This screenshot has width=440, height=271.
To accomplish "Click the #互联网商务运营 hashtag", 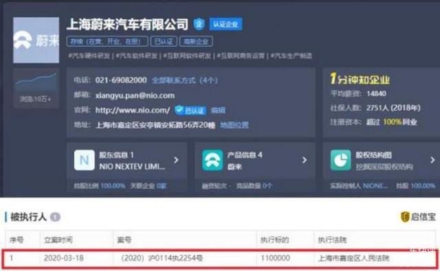I will (241, 56).
